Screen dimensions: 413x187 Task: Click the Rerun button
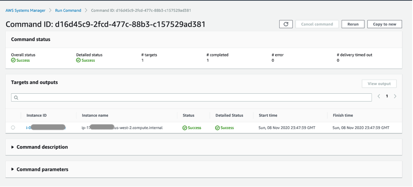tap(353, 24)
